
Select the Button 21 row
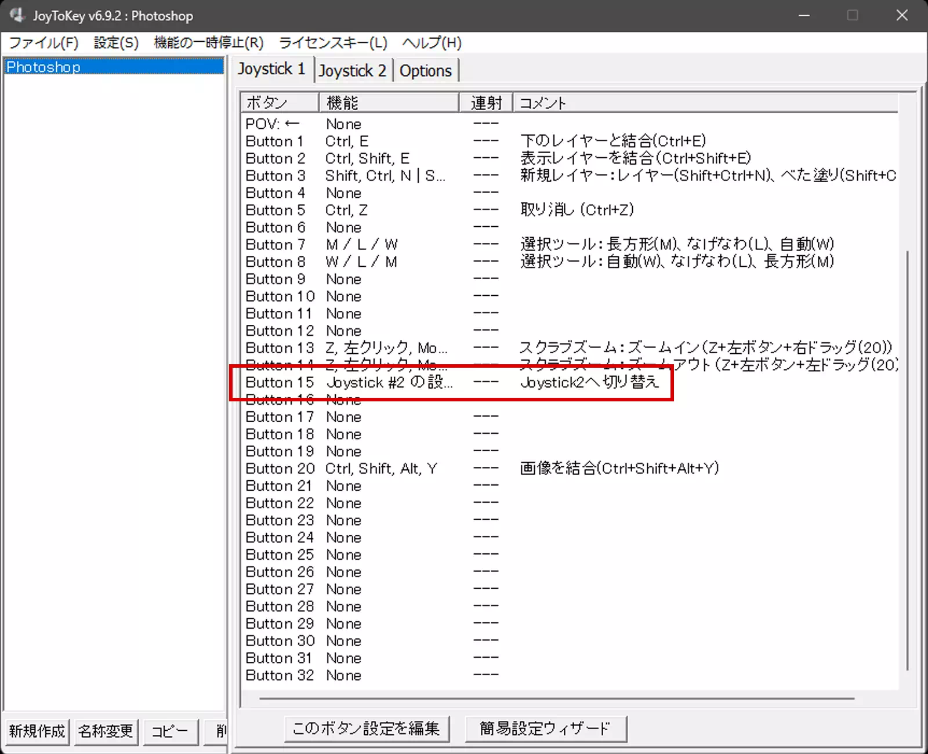(570, 486)
